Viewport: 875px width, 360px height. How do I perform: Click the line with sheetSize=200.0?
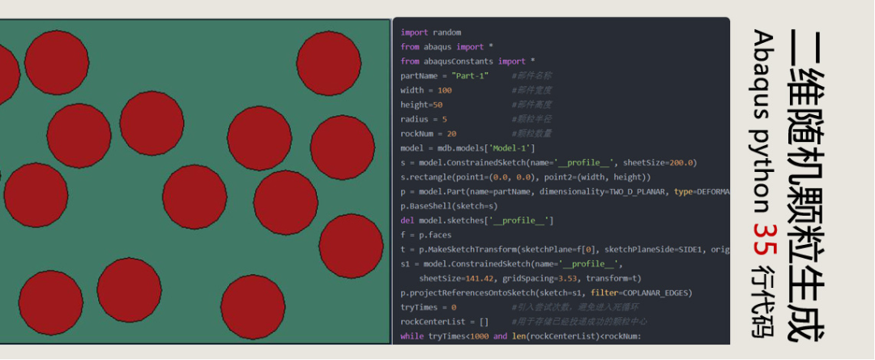548,163
